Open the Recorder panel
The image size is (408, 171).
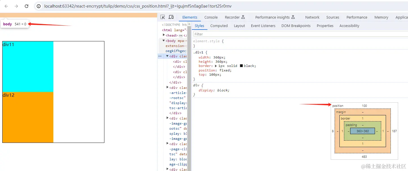pyautogui.click(x=235, y=17)
